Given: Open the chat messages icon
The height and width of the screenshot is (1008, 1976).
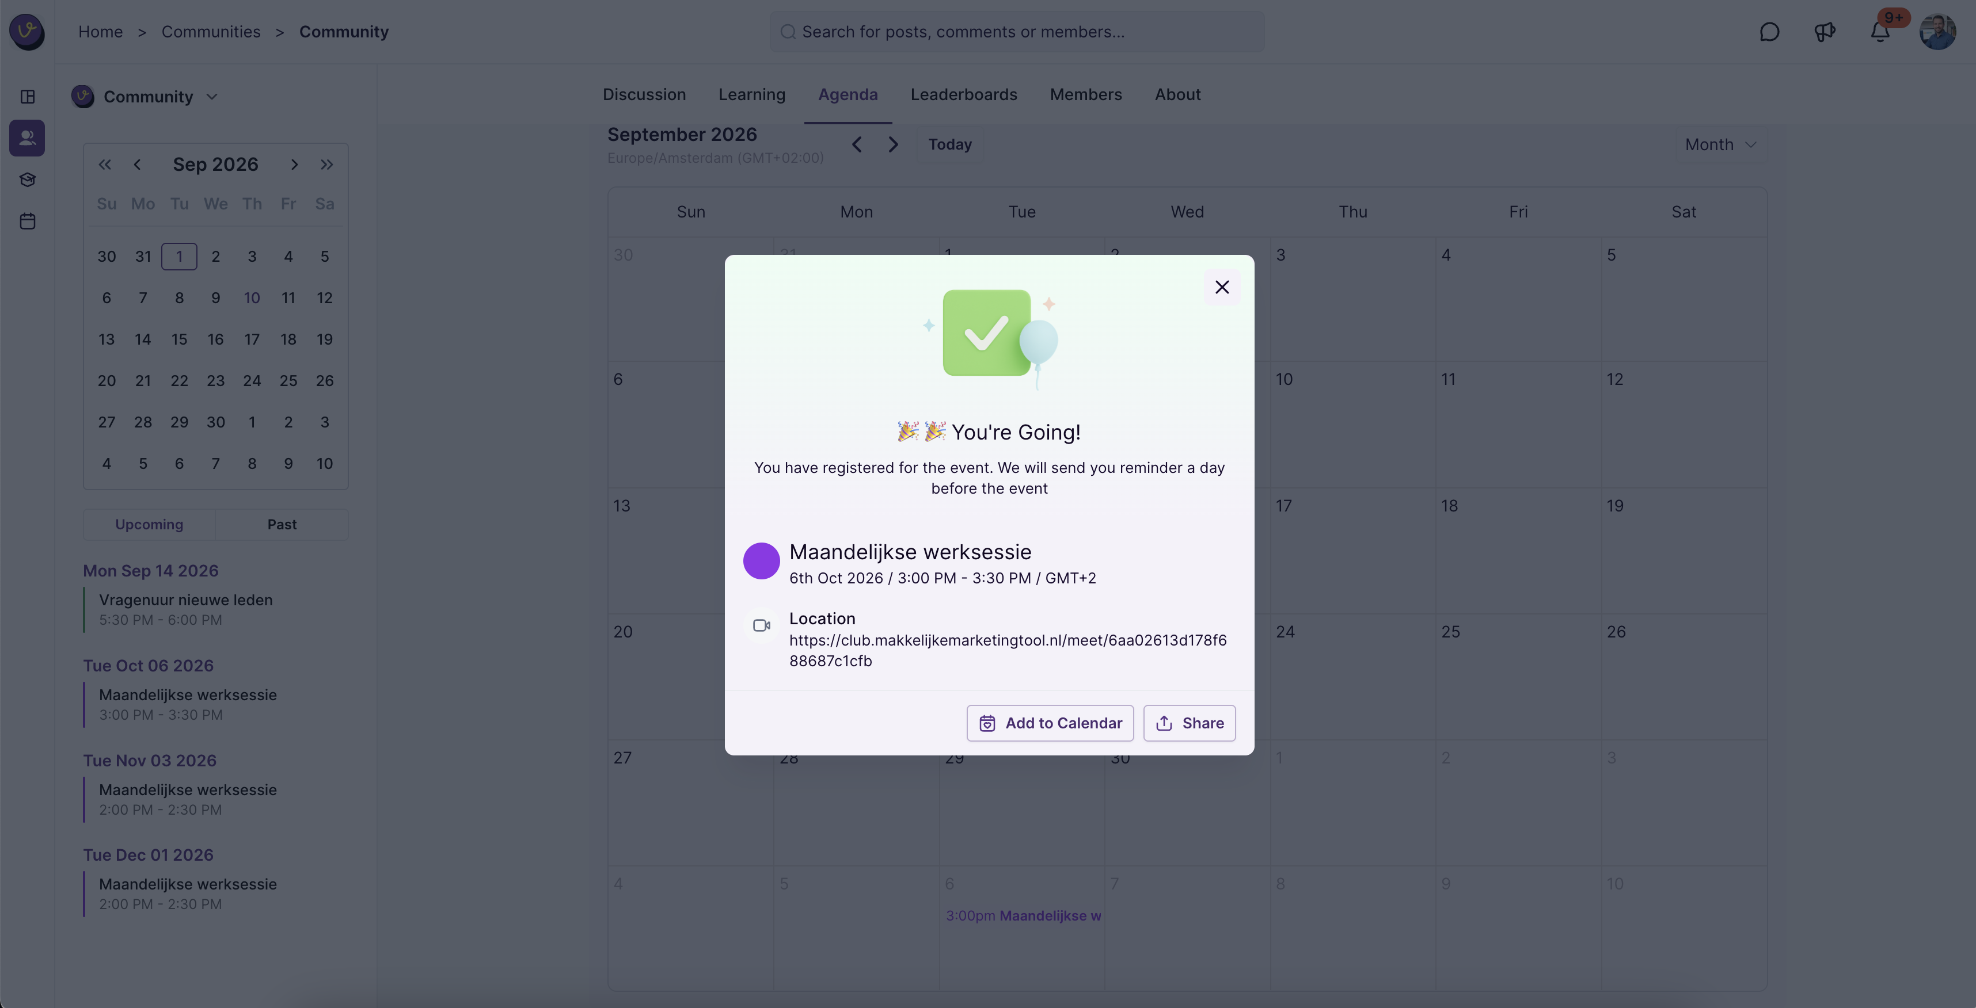Looking at the screenshot, I should 1769,32.
